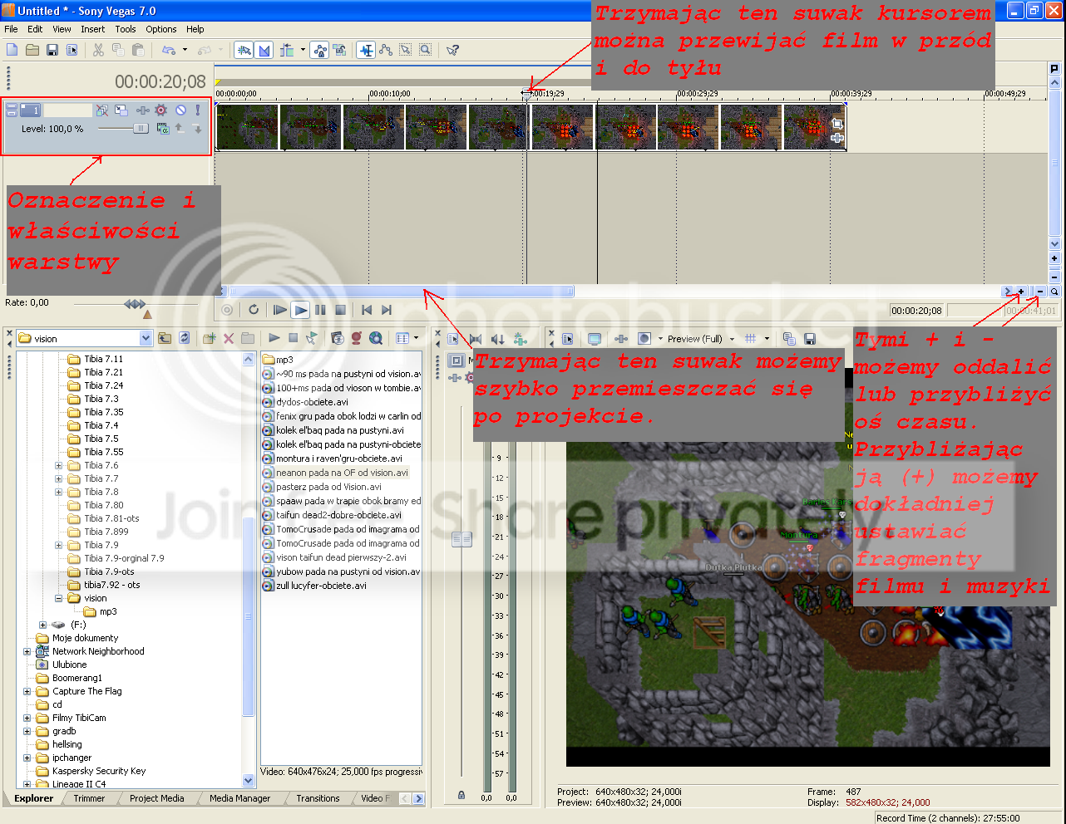Expand the Tibia 7.6 folder

click(59, 465)
